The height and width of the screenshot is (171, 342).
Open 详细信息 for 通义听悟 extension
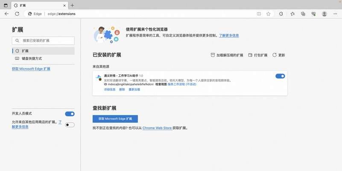(110, 89)
